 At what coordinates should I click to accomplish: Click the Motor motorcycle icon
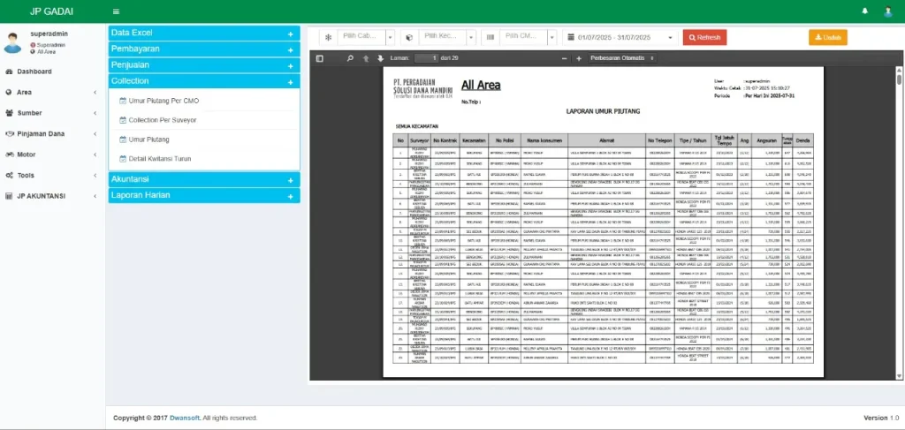pos(9,155)
